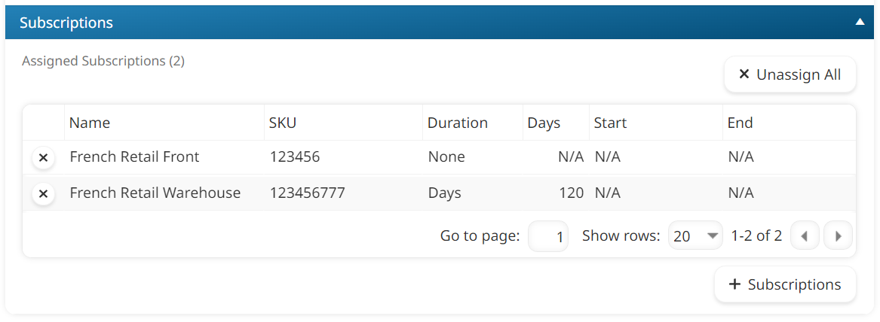The width and height of the screenshot is (880, 322).
Task: Sort by the Name column header
Action: [90, 123]
